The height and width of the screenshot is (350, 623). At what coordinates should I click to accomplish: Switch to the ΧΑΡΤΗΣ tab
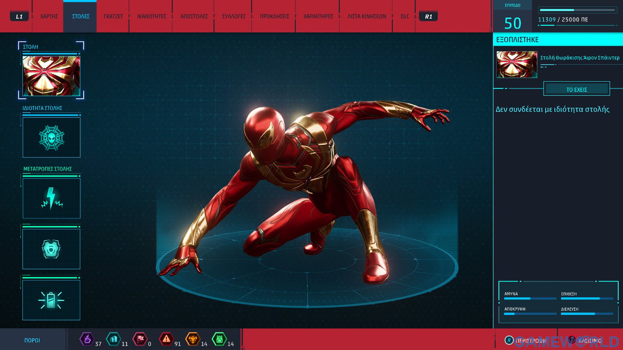pyautogui.click(x=49, y=17)
